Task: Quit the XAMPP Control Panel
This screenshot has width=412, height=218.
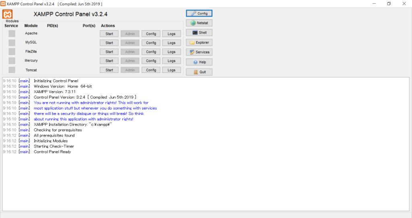Action: coord(199,72)
